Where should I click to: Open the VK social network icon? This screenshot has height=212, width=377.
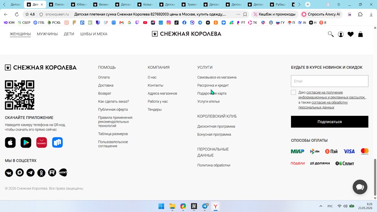pos(9,173)
